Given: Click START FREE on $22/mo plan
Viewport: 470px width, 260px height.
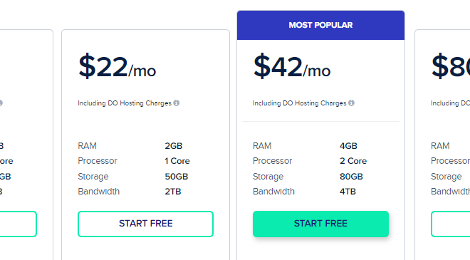Looking at the screenshot, I should (146, 224).
